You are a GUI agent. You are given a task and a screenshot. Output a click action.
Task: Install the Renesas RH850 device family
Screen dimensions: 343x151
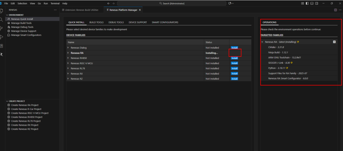pos(234,58)
